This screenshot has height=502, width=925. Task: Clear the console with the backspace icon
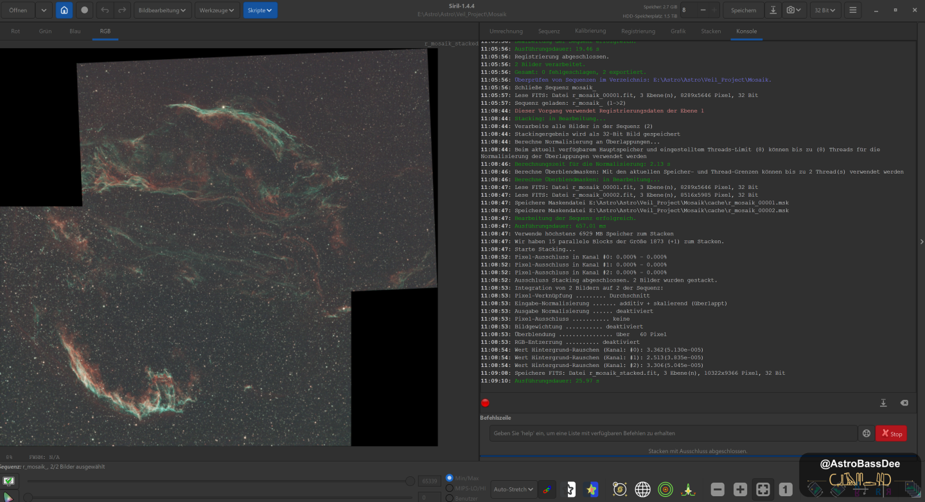coord(904,403)
